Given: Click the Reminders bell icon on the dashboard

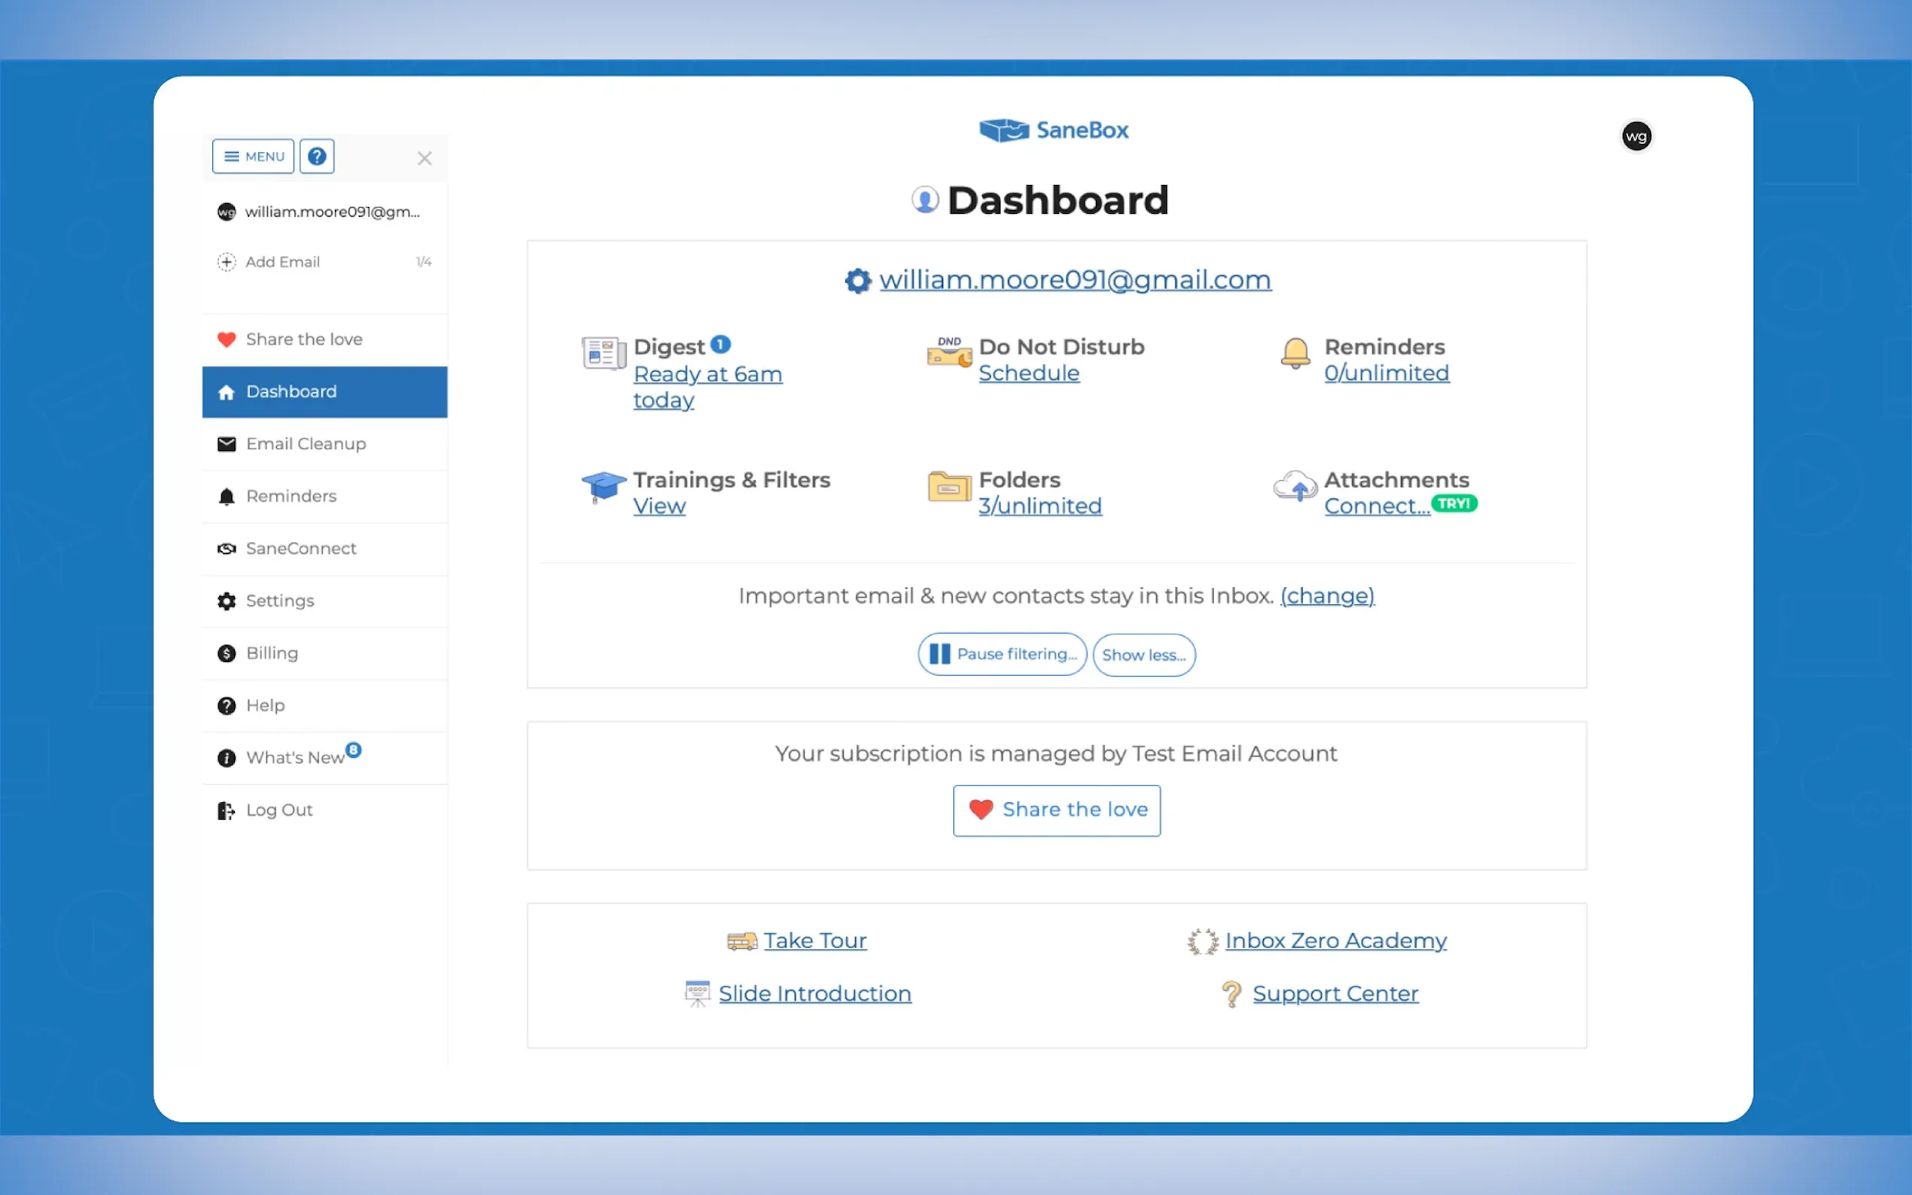Looking at the screenshot, I should coord(1295,353).
